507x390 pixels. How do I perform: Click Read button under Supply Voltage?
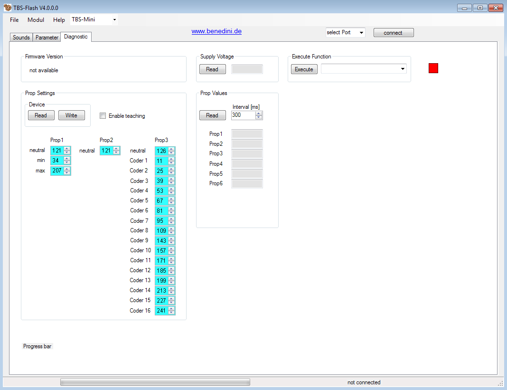212,69
